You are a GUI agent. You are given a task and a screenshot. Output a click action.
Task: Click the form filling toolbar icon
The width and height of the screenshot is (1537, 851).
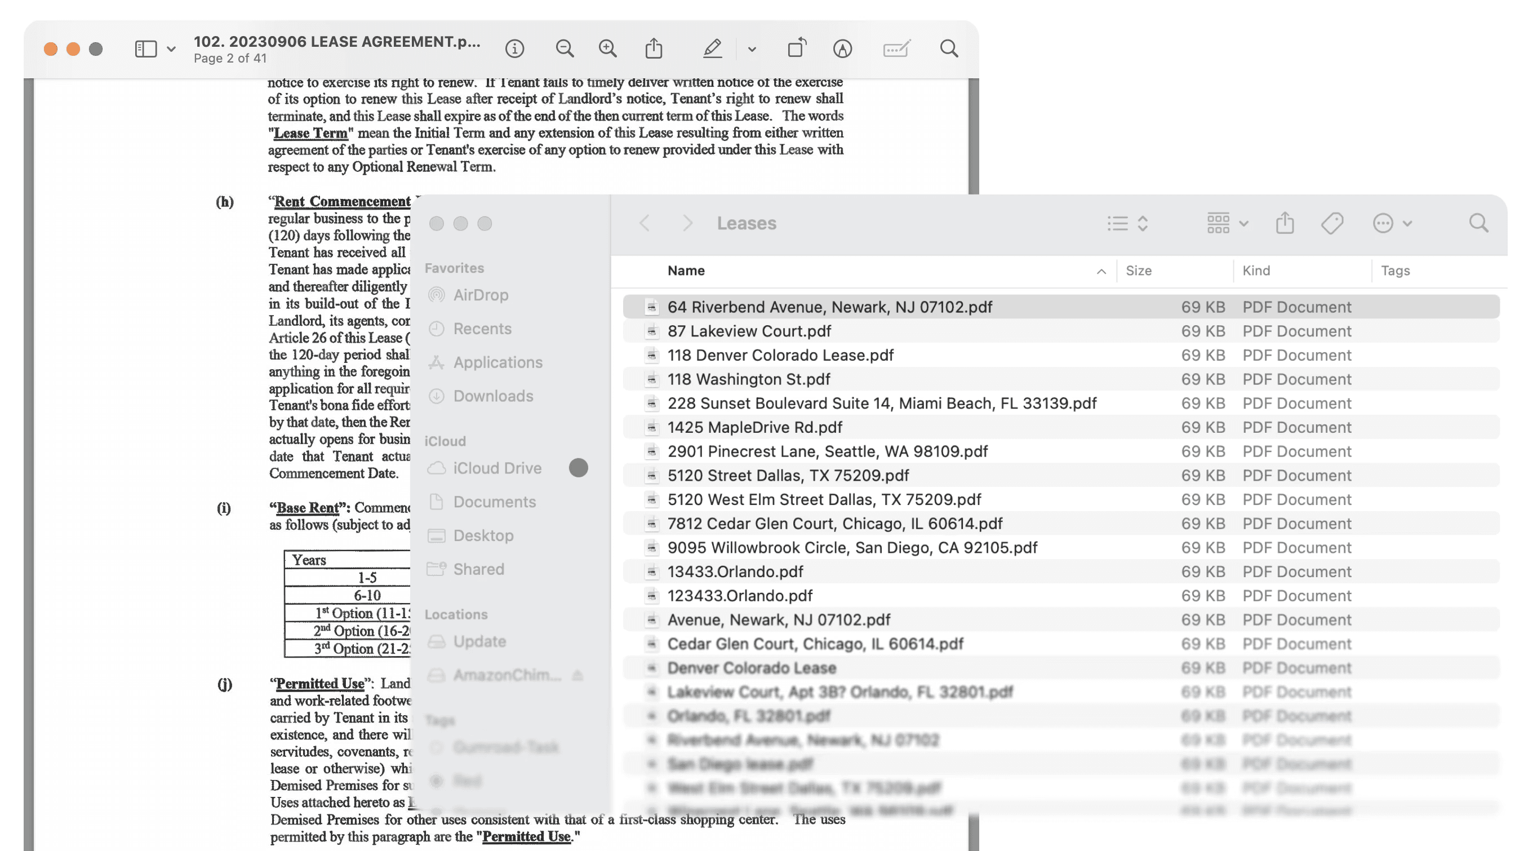point(896,48)
